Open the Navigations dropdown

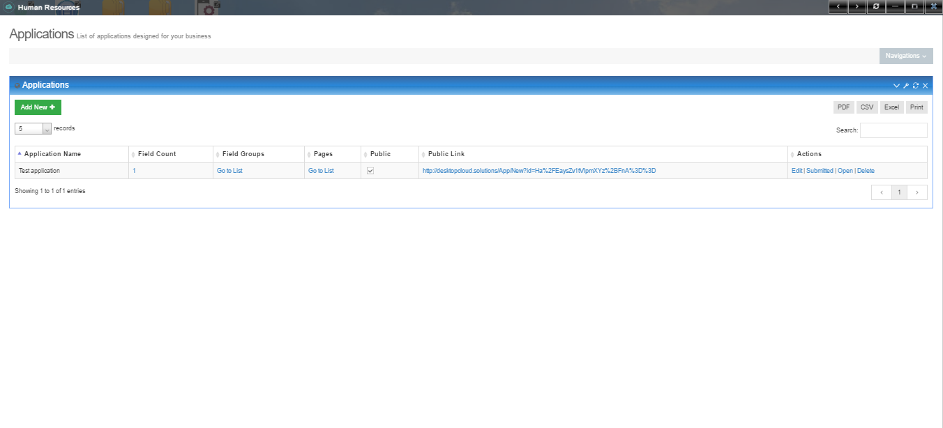[906, 56]
